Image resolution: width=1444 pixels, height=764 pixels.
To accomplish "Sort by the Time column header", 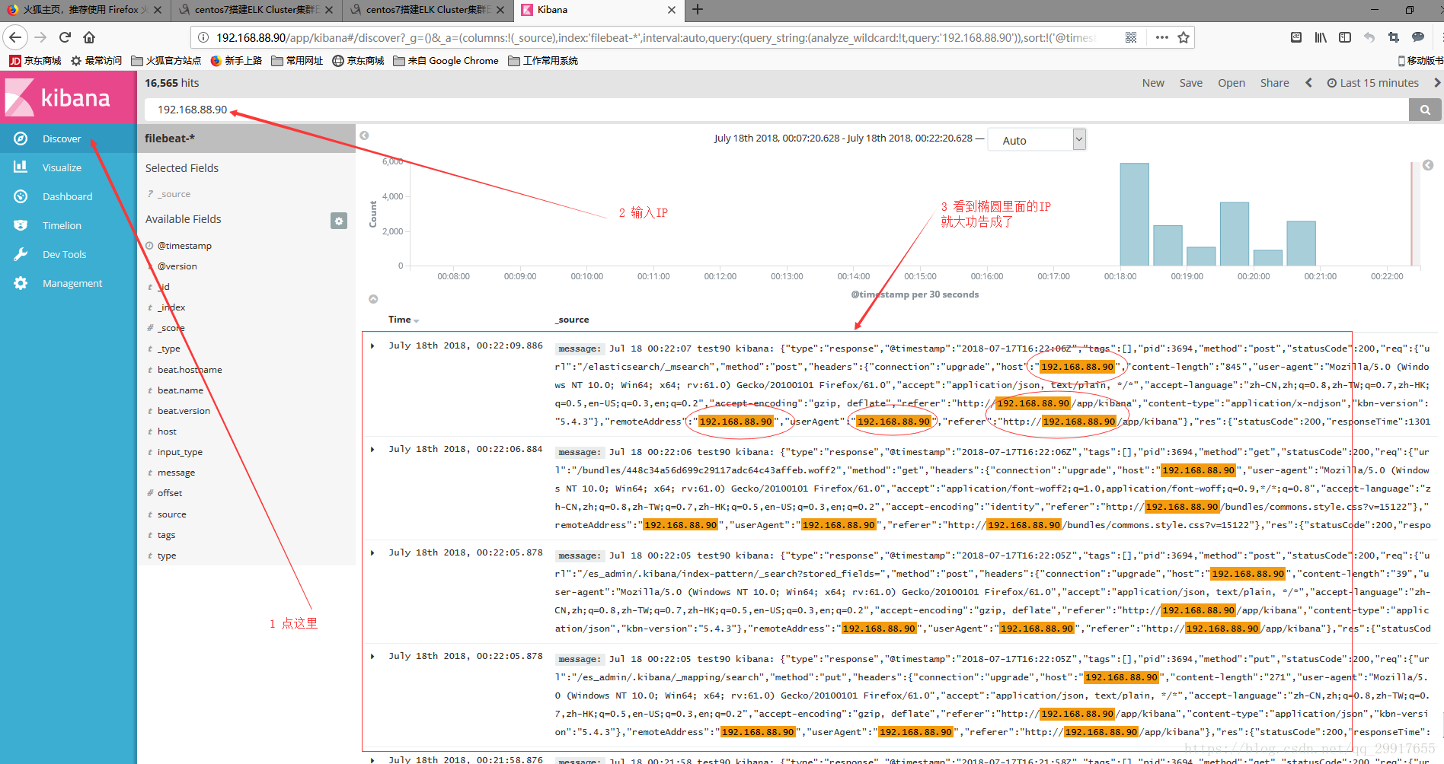I will point(403,320).
